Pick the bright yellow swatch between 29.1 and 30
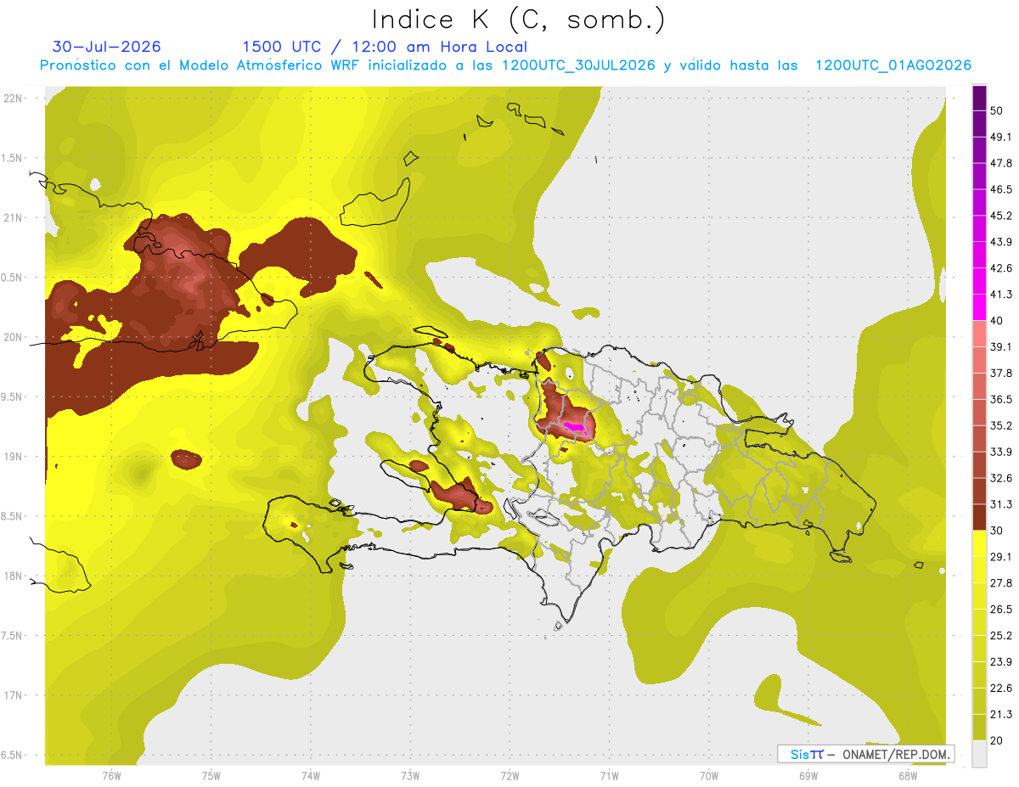1019x787 pixels. tap(979, 542)
